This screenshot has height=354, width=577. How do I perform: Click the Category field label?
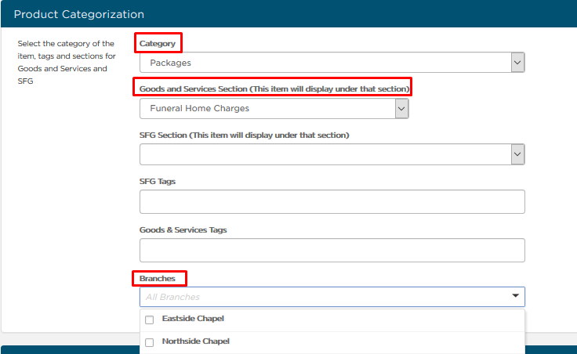(x=157, y=44)
